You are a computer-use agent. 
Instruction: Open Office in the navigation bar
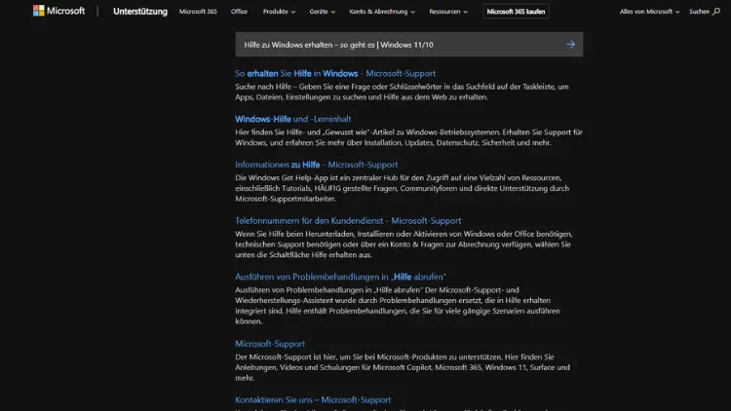239,11
